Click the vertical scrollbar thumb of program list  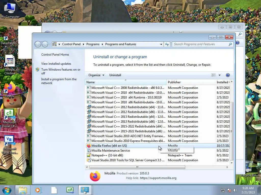click(x=231, y=131)
